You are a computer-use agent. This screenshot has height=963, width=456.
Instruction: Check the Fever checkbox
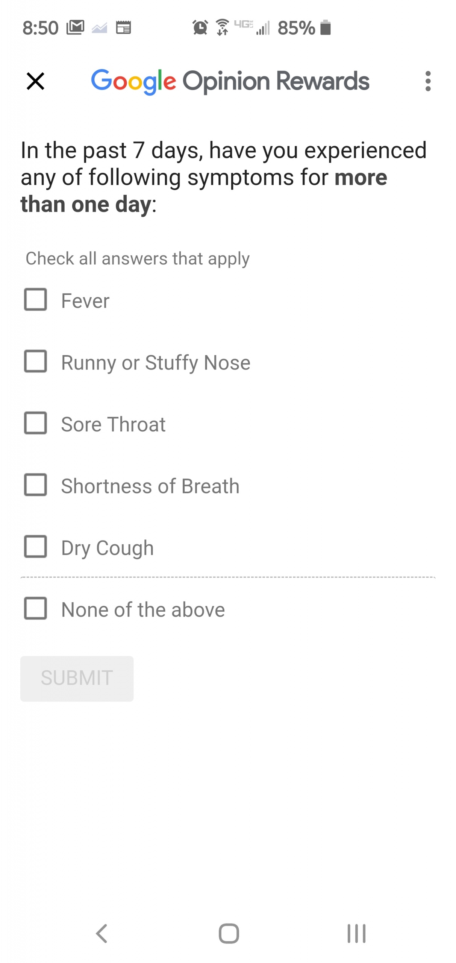[35, 299]
